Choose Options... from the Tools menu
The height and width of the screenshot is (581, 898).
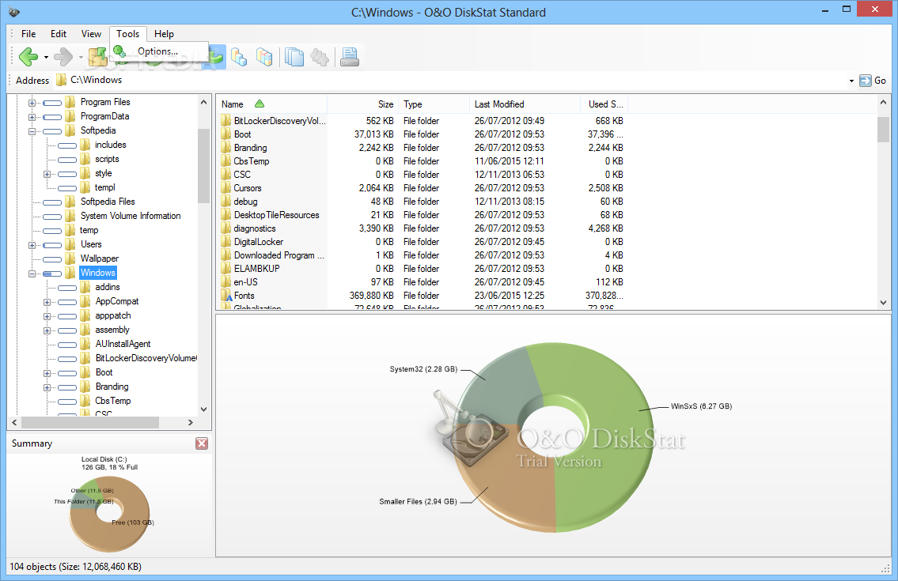point(158,51)
